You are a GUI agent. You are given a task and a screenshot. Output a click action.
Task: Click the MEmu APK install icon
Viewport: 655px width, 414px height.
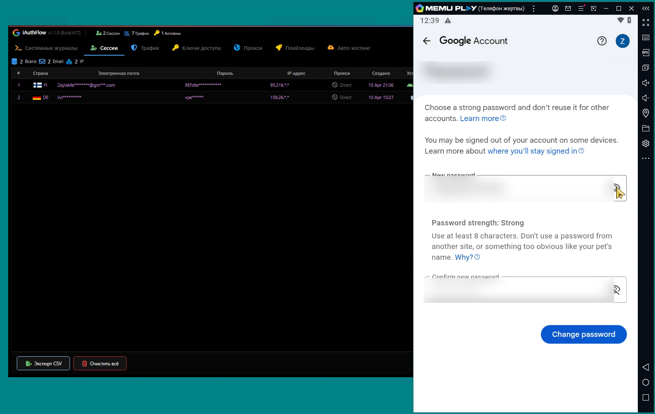click(646, 52)
